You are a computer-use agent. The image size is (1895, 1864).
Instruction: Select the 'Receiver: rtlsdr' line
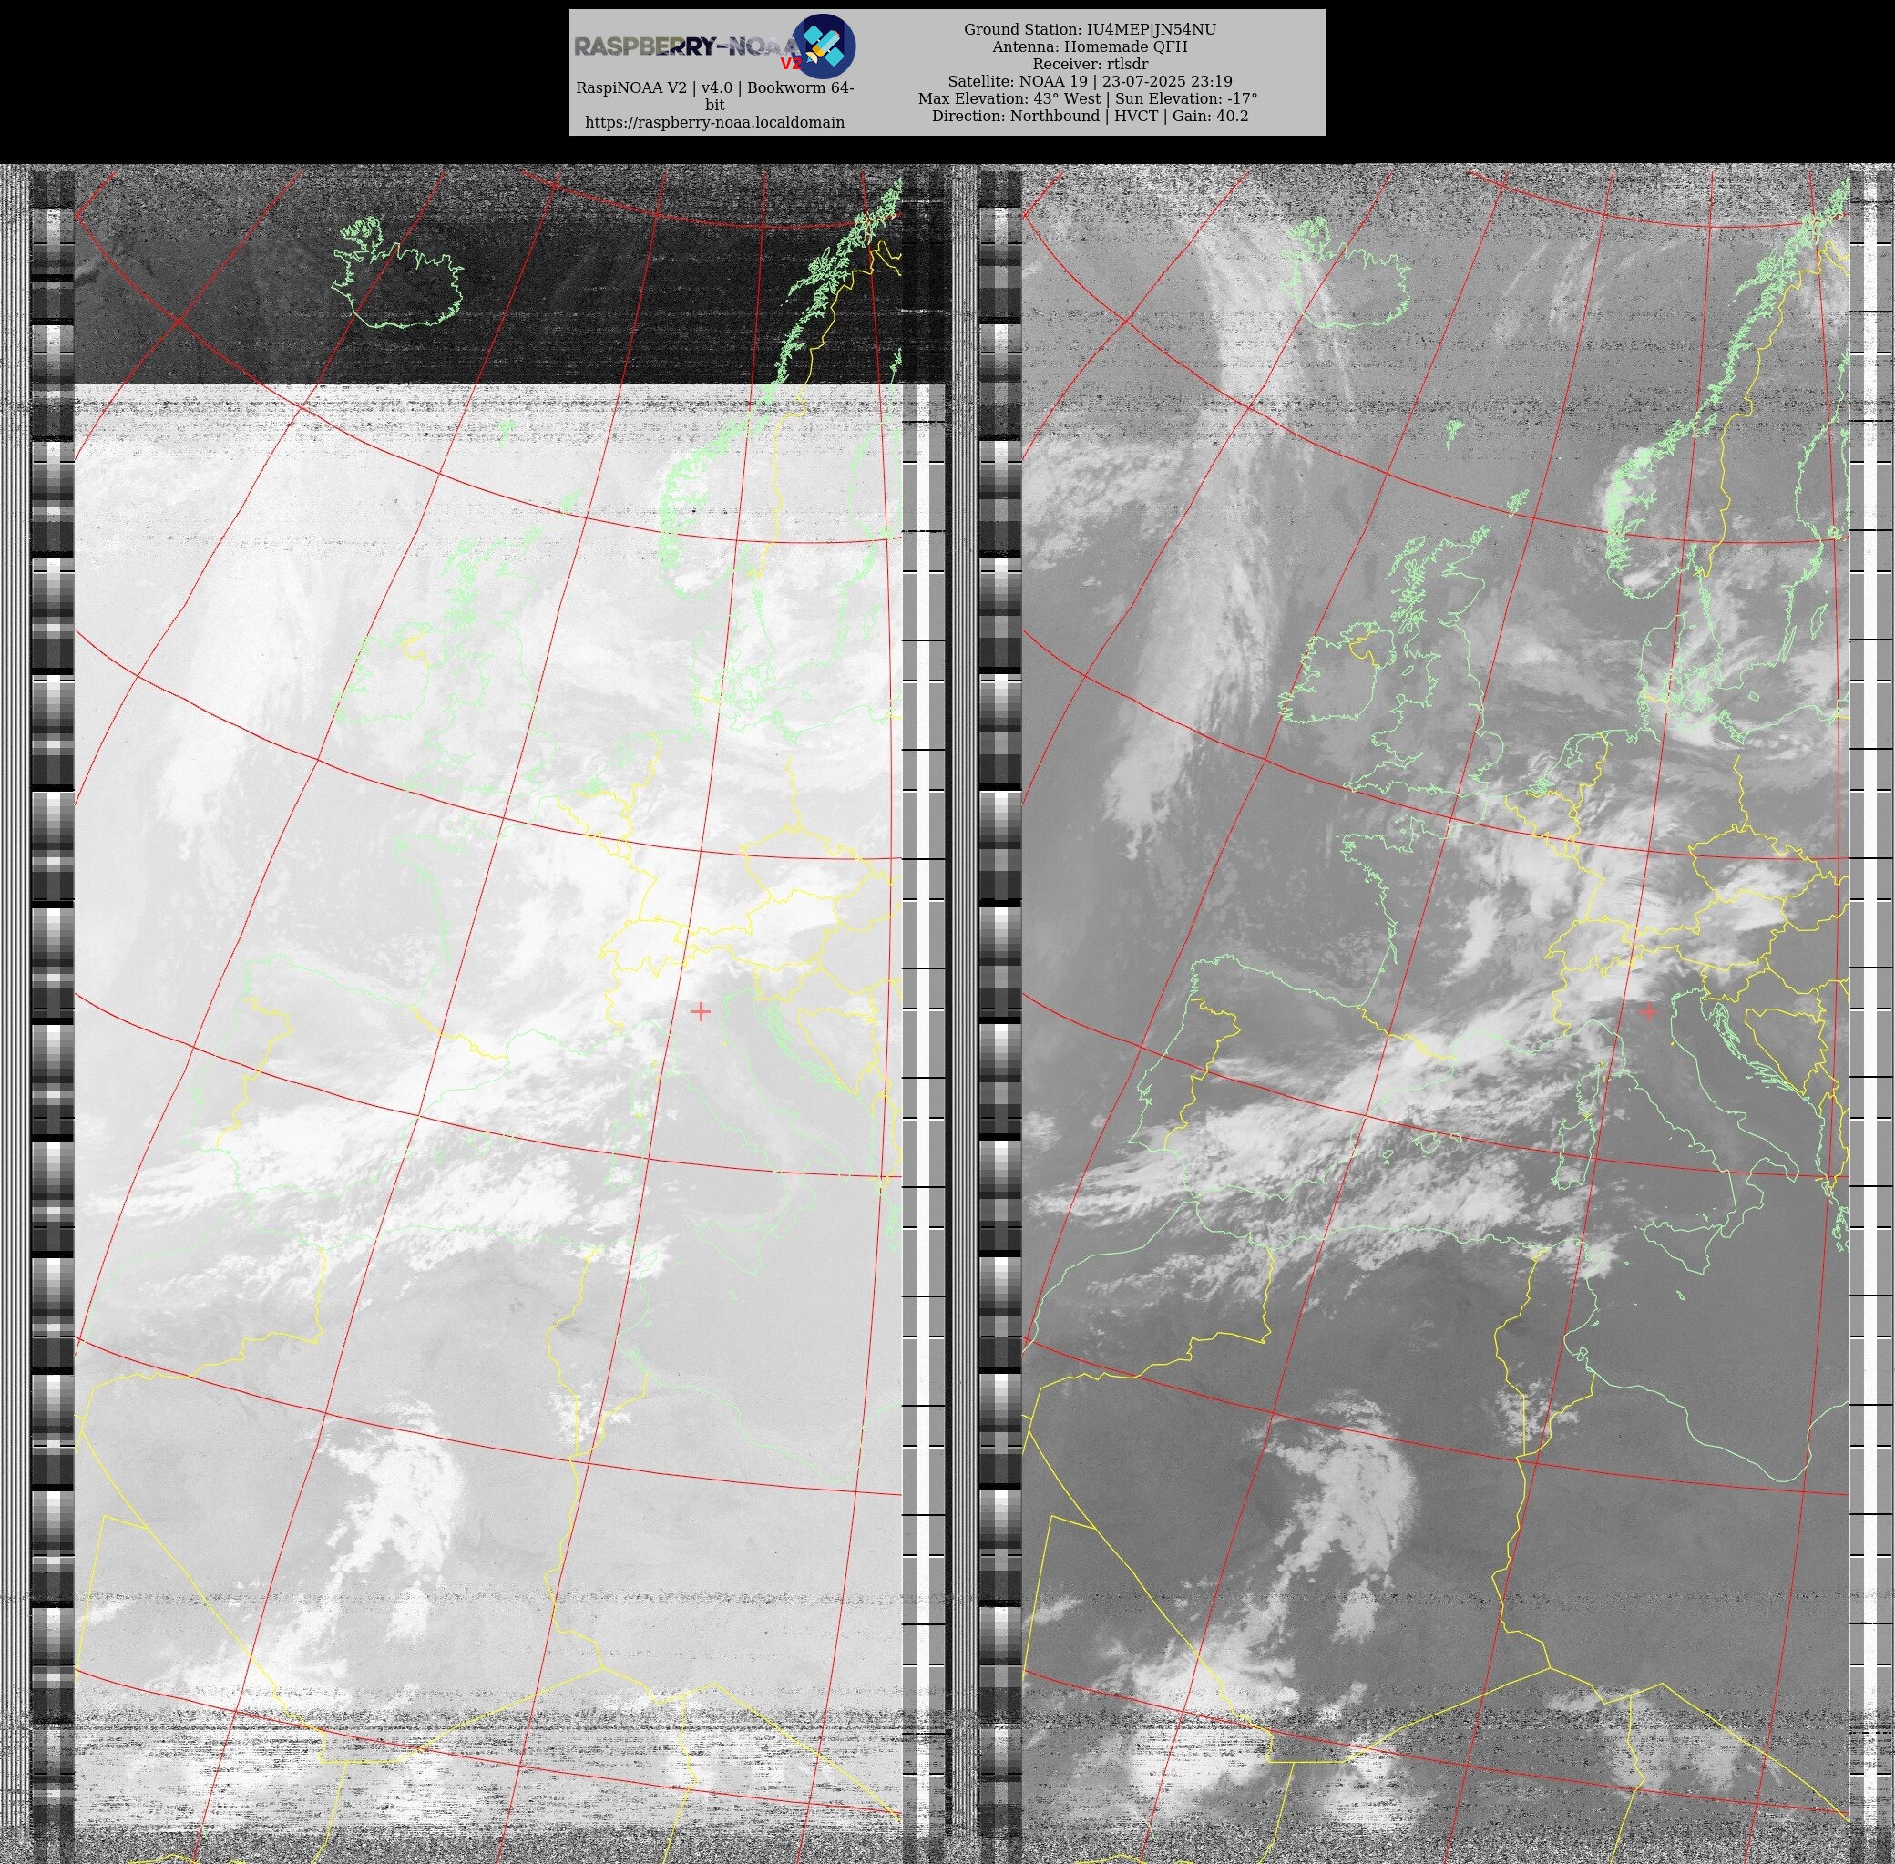tap(1090, 64)
